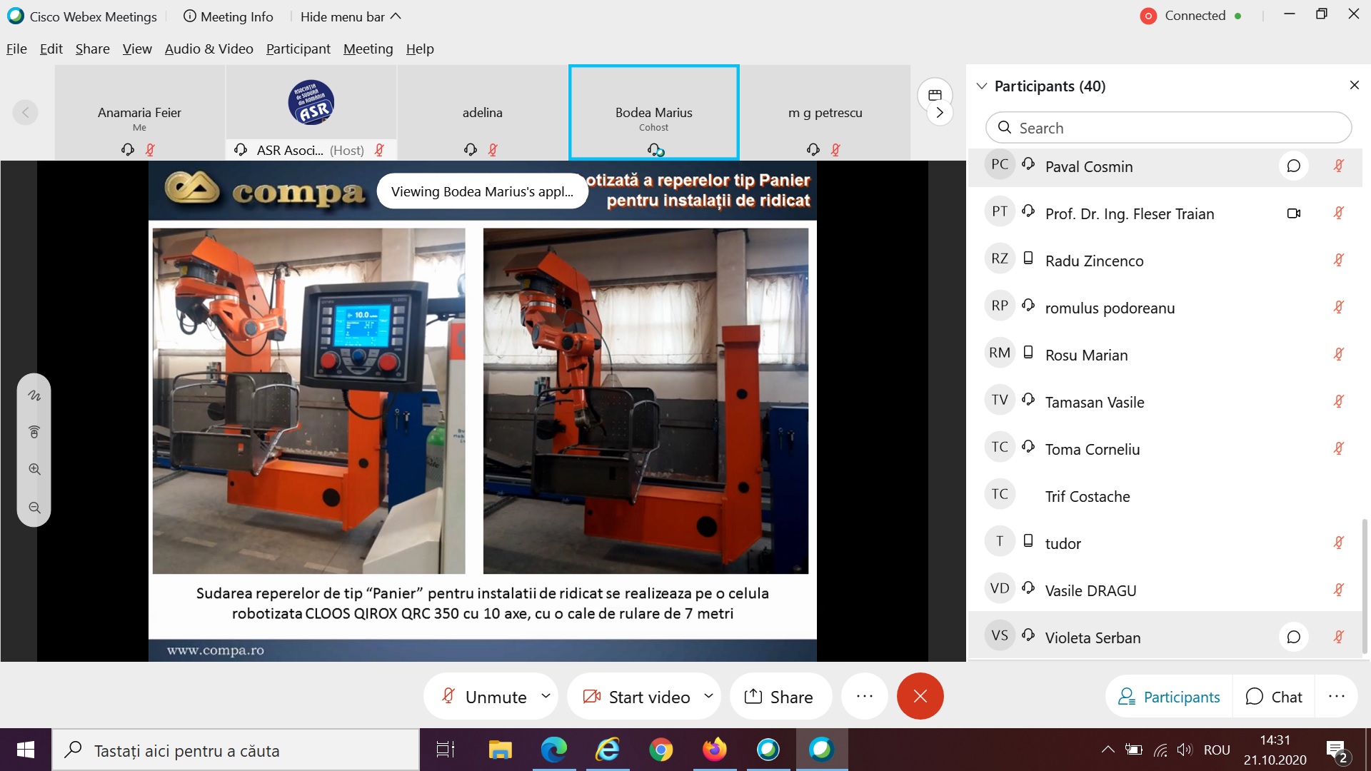Image resolution: width=1371 pixels, height=771 pixels.
Task: Click the remote control hand icon
Action: pos(34,432)
